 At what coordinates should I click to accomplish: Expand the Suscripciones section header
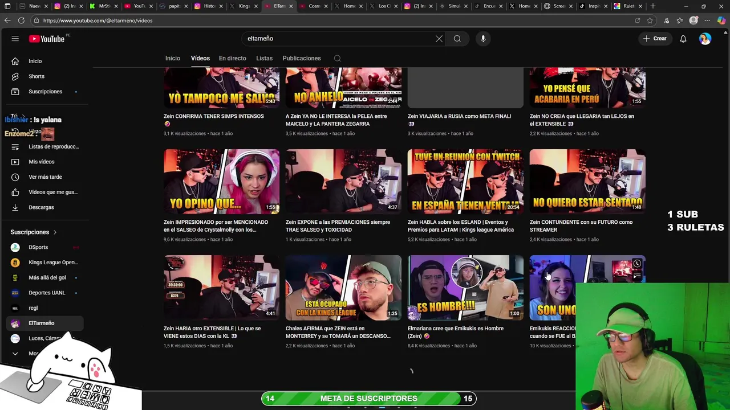[34, 232]
